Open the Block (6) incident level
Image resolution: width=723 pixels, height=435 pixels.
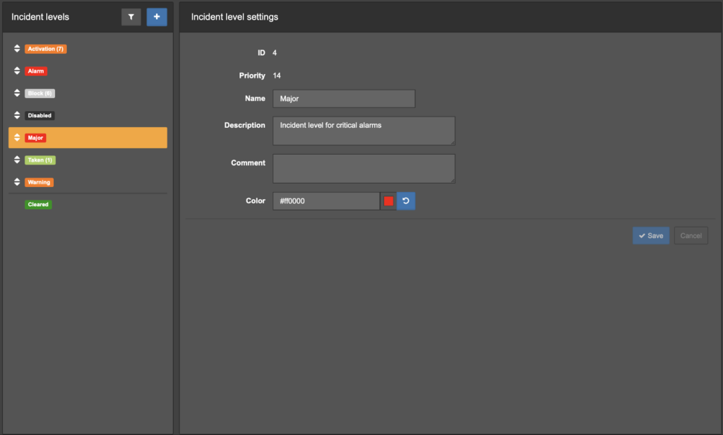click(x=40, y=93)
